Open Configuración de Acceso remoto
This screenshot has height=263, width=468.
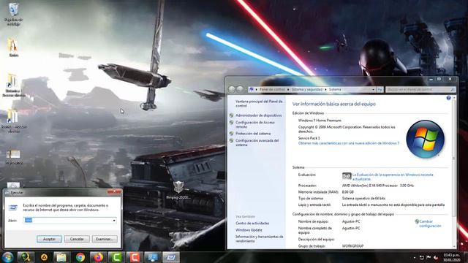pos(255,124)
